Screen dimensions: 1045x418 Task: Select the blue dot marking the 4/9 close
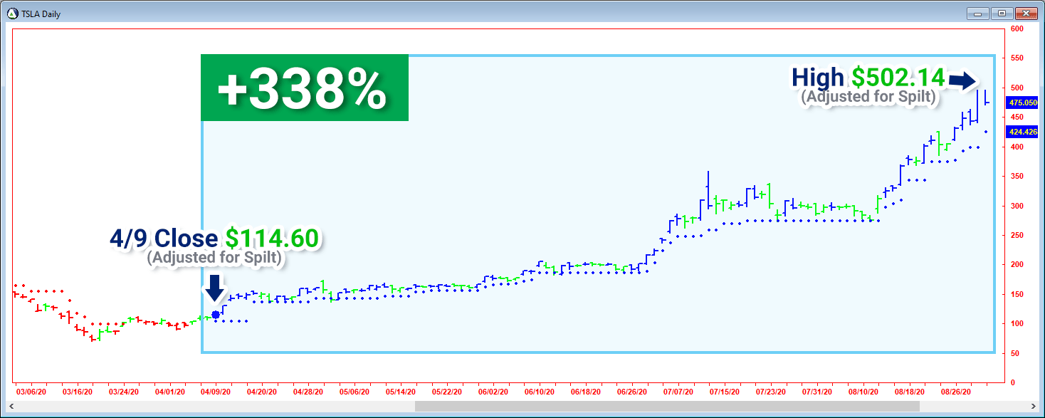216,313
